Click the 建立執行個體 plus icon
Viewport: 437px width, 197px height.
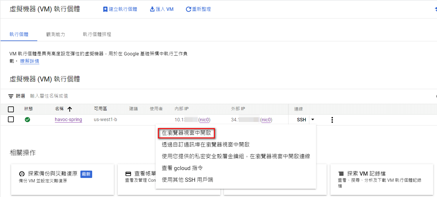tap(105, 9)
